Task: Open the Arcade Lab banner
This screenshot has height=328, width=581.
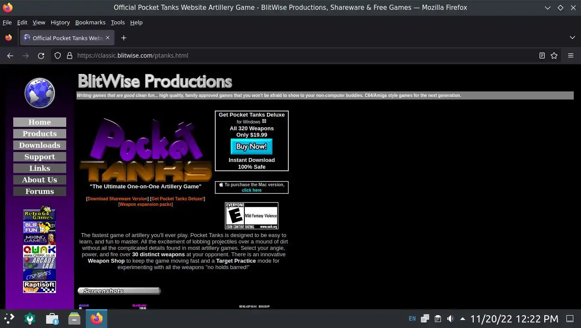Action: click(x=39, y=263)
